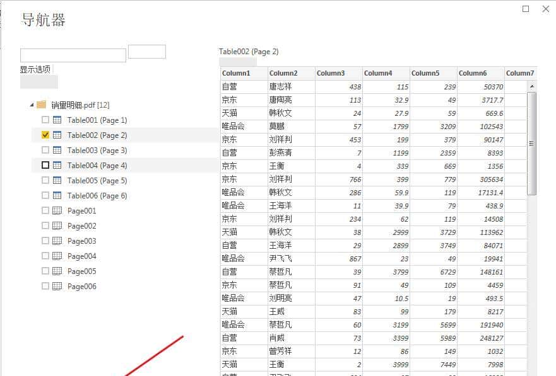Click the table icon beside Table003 (Page 3)
The image size is (556, 376).
(56, 150)
